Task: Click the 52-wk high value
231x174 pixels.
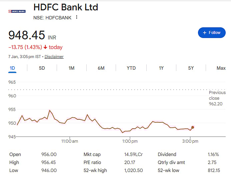Action: [133, 170]
